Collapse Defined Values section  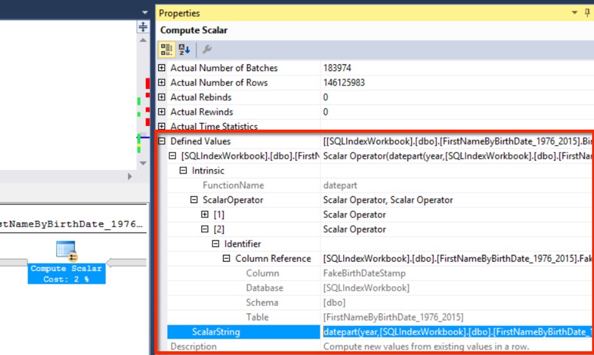click(162, 141)
